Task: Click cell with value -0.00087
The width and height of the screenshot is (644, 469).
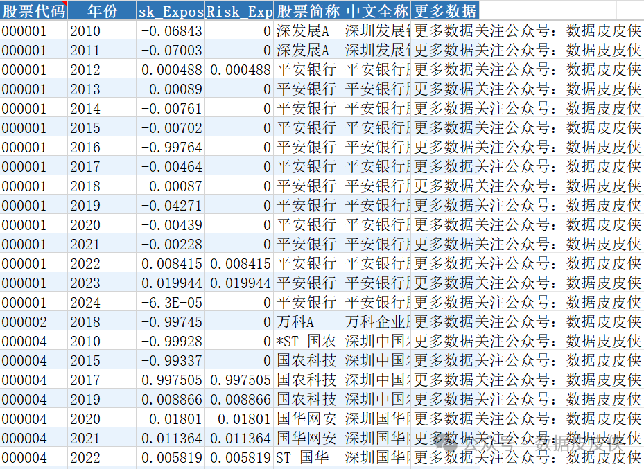Action: coord(171,186)
